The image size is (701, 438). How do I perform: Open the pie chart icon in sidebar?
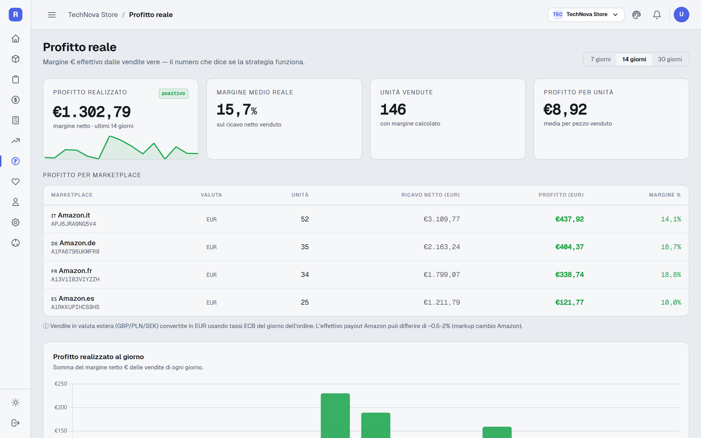(x=16, y=243)
